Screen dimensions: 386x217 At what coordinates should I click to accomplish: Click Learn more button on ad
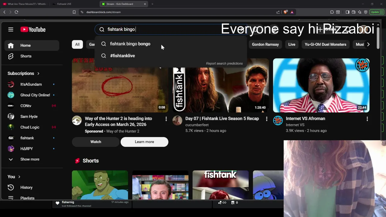click(144, 142)
